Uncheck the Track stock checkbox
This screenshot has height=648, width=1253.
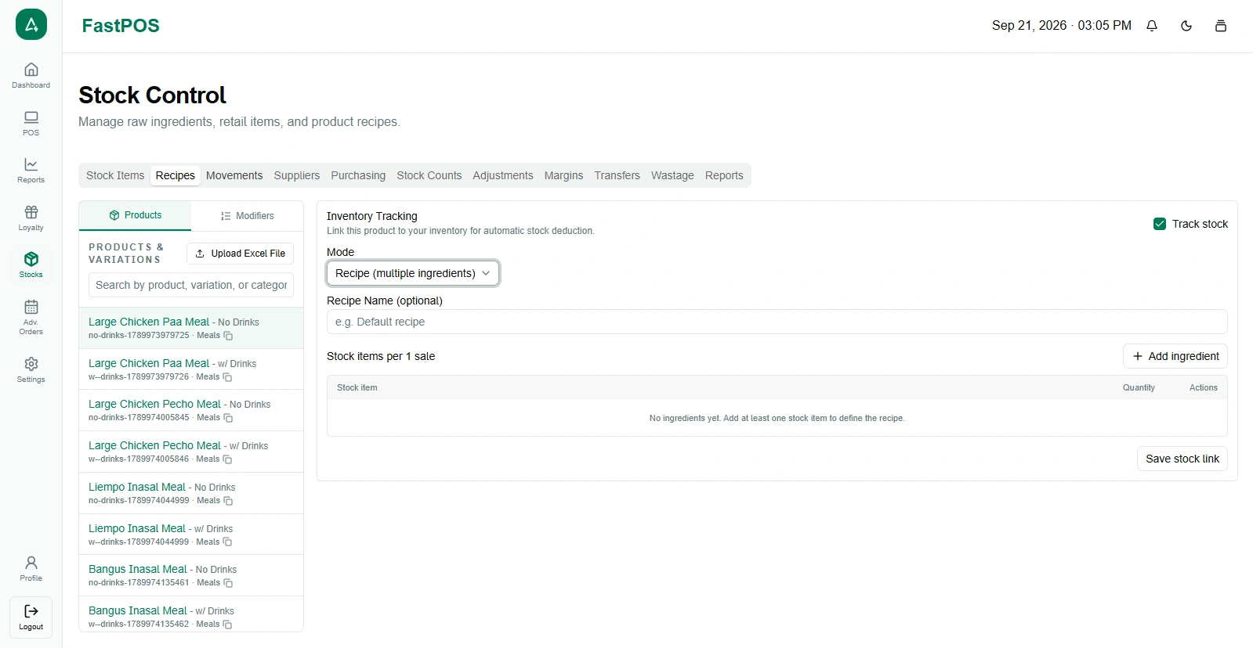(x=1160, y=224)
